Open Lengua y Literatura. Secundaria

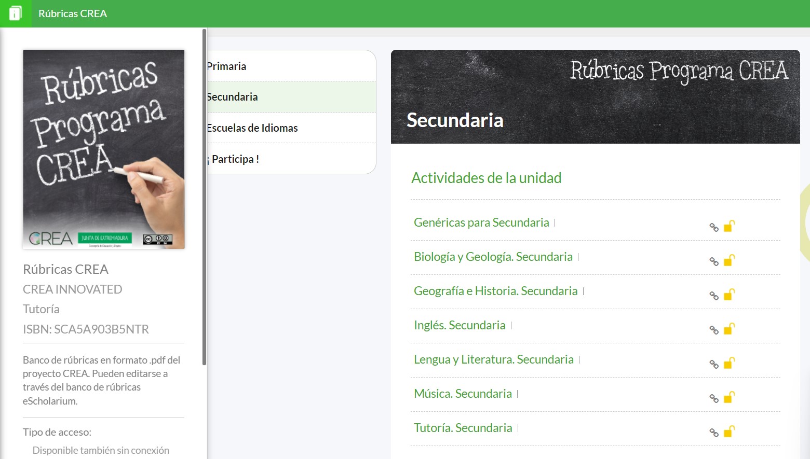point(494,359)
